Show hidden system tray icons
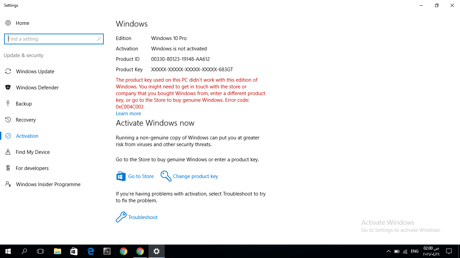This screenshot has height=258, width=460. pyautogui.click(x=388, y=251)
